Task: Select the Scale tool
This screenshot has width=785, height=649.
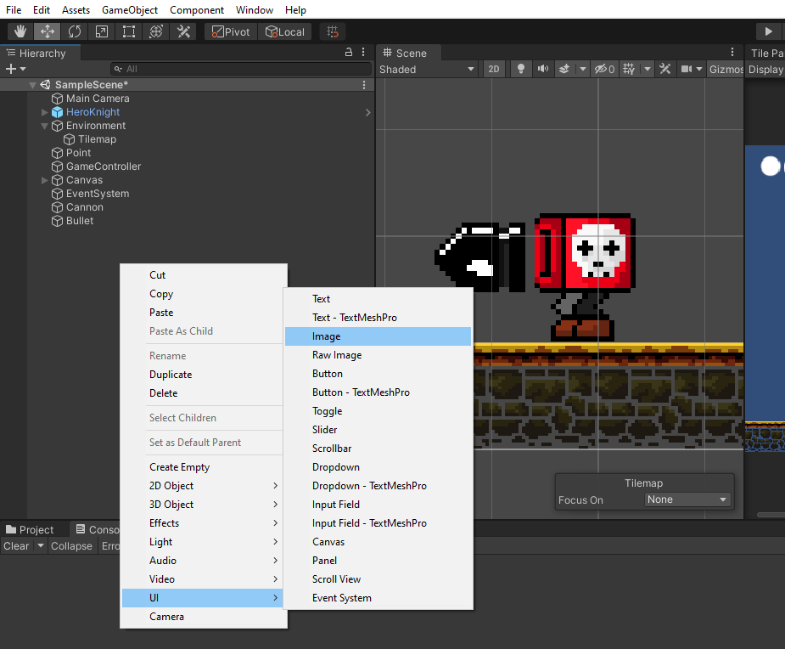Action: point(103,31)
